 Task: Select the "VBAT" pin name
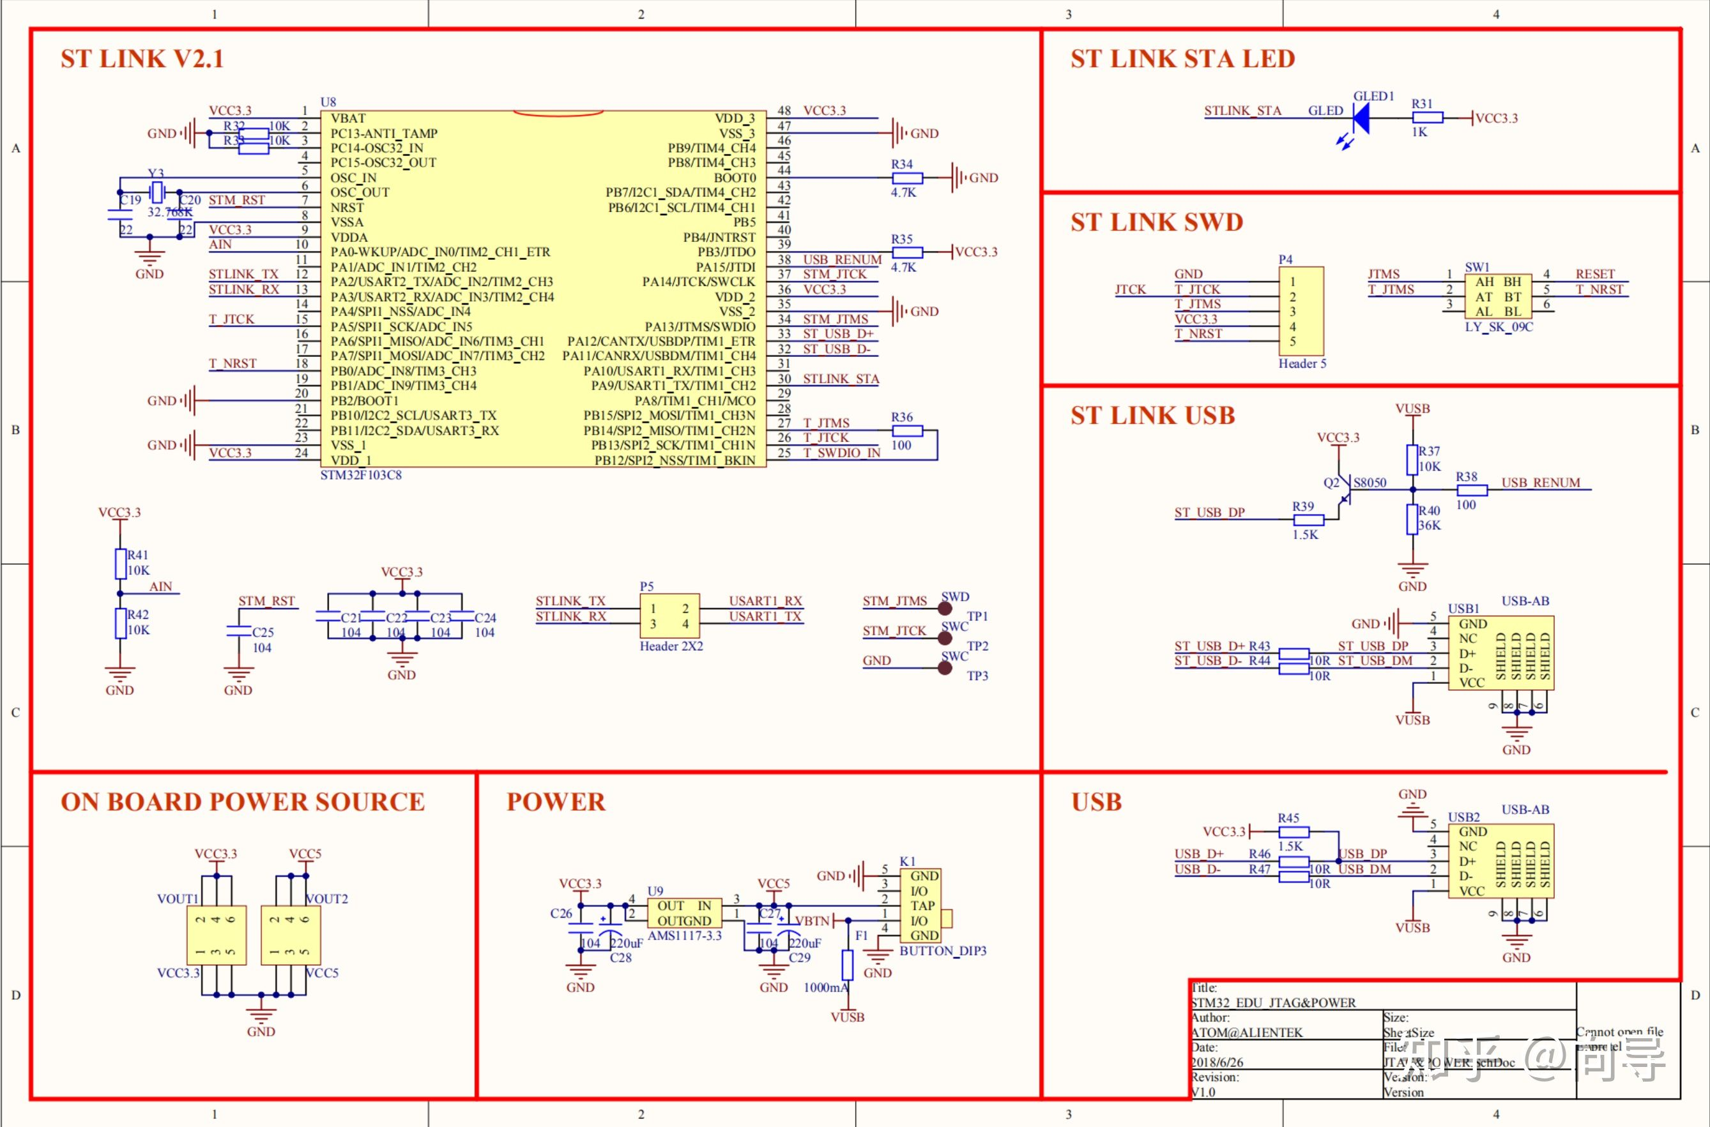pos(348,119)
